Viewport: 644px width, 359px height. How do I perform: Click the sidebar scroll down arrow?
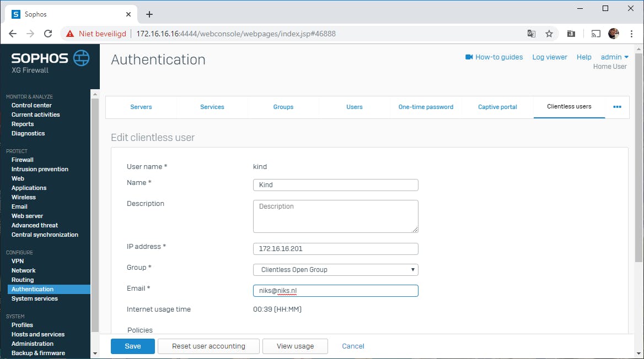click(95, 353)
